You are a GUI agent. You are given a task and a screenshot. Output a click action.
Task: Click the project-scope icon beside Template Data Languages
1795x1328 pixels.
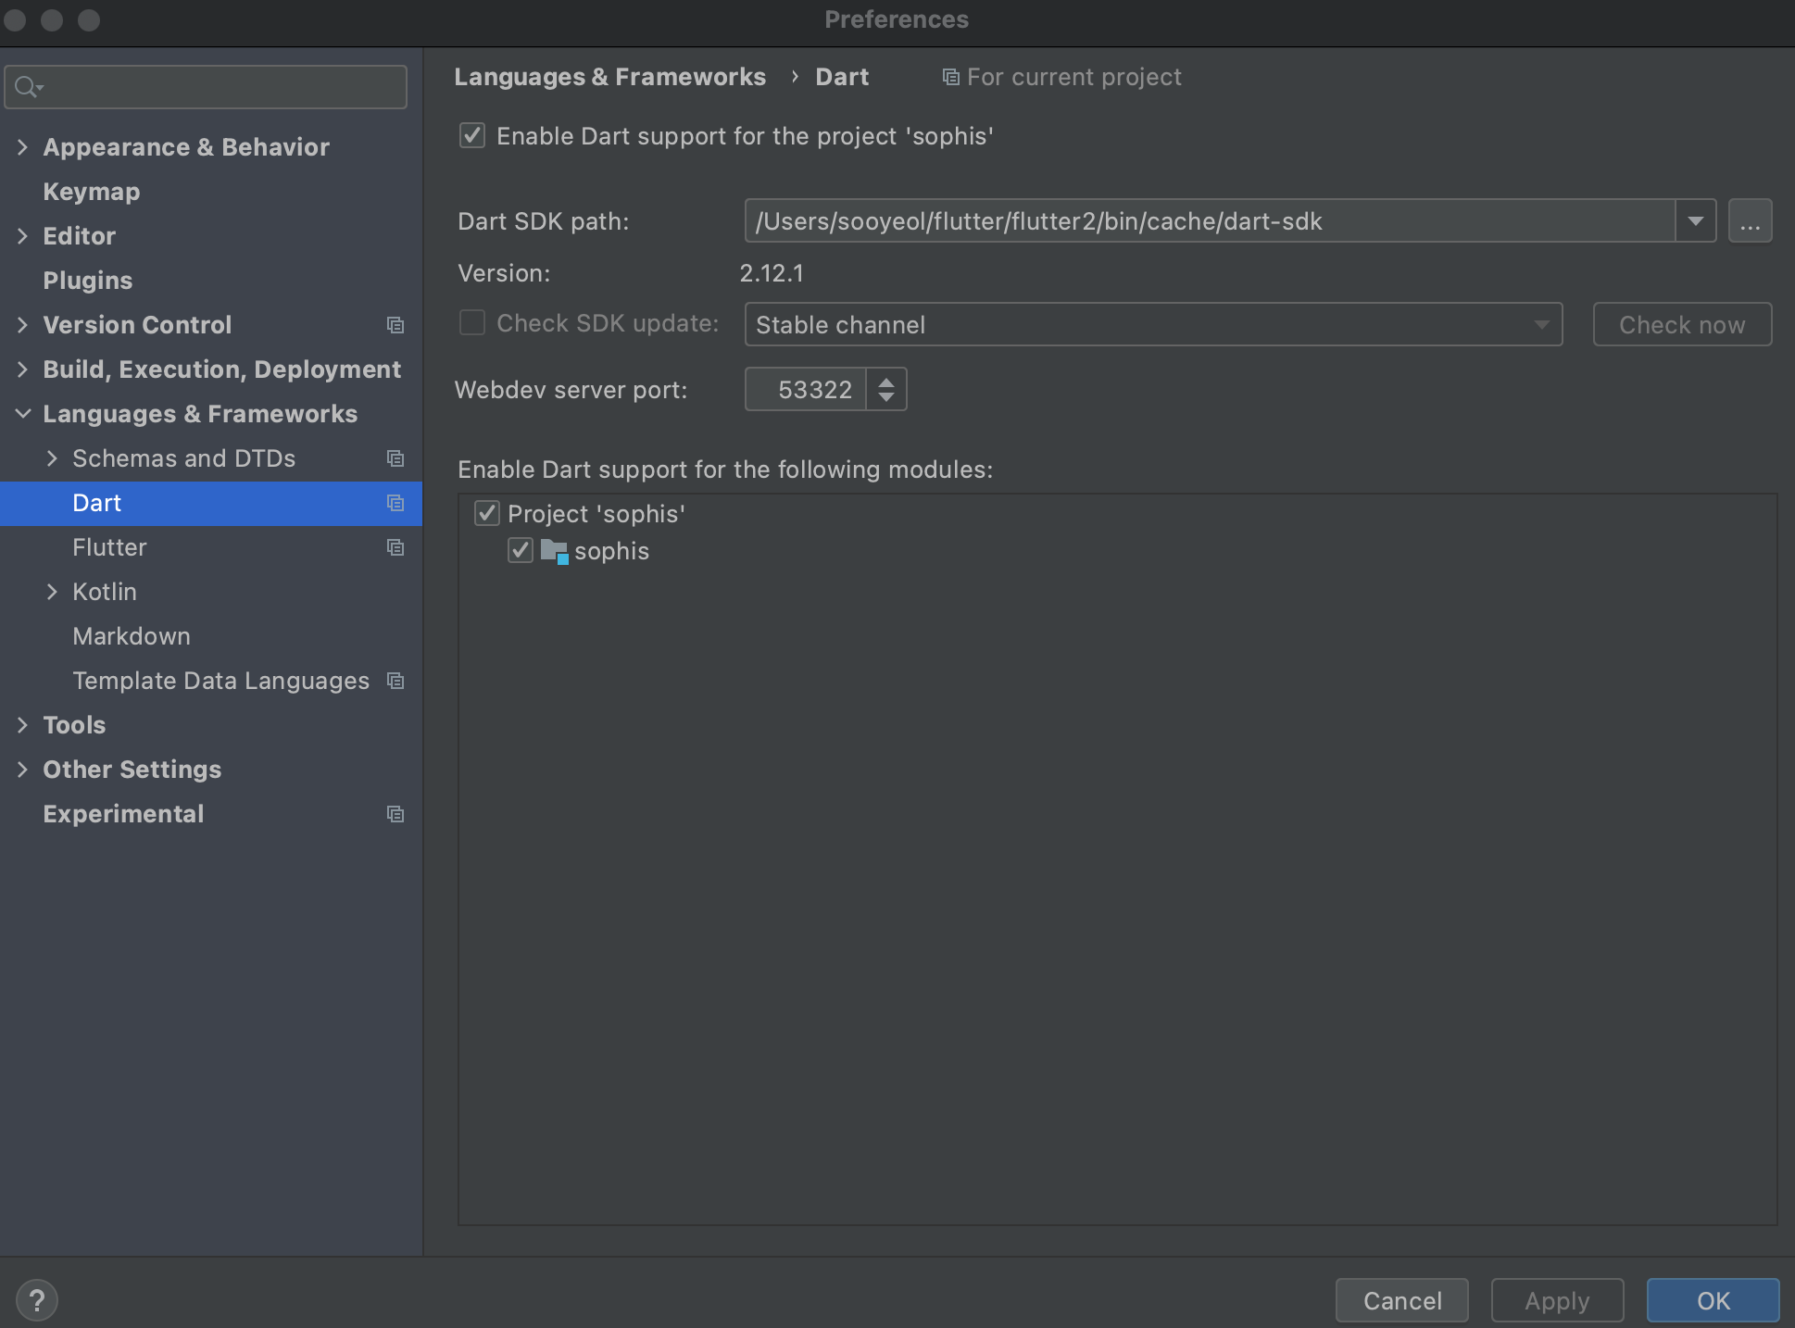coord(395,681)
